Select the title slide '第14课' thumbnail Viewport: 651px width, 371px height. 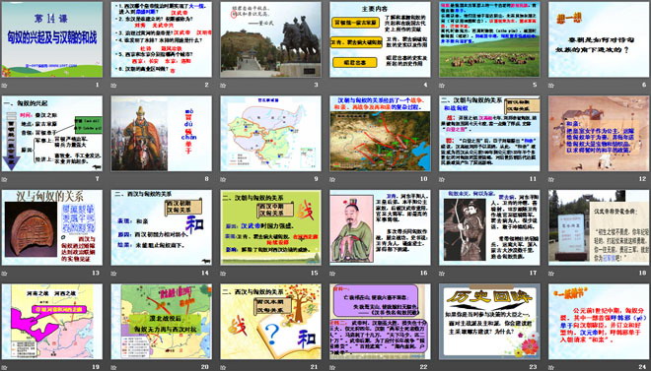click(52, 39)
